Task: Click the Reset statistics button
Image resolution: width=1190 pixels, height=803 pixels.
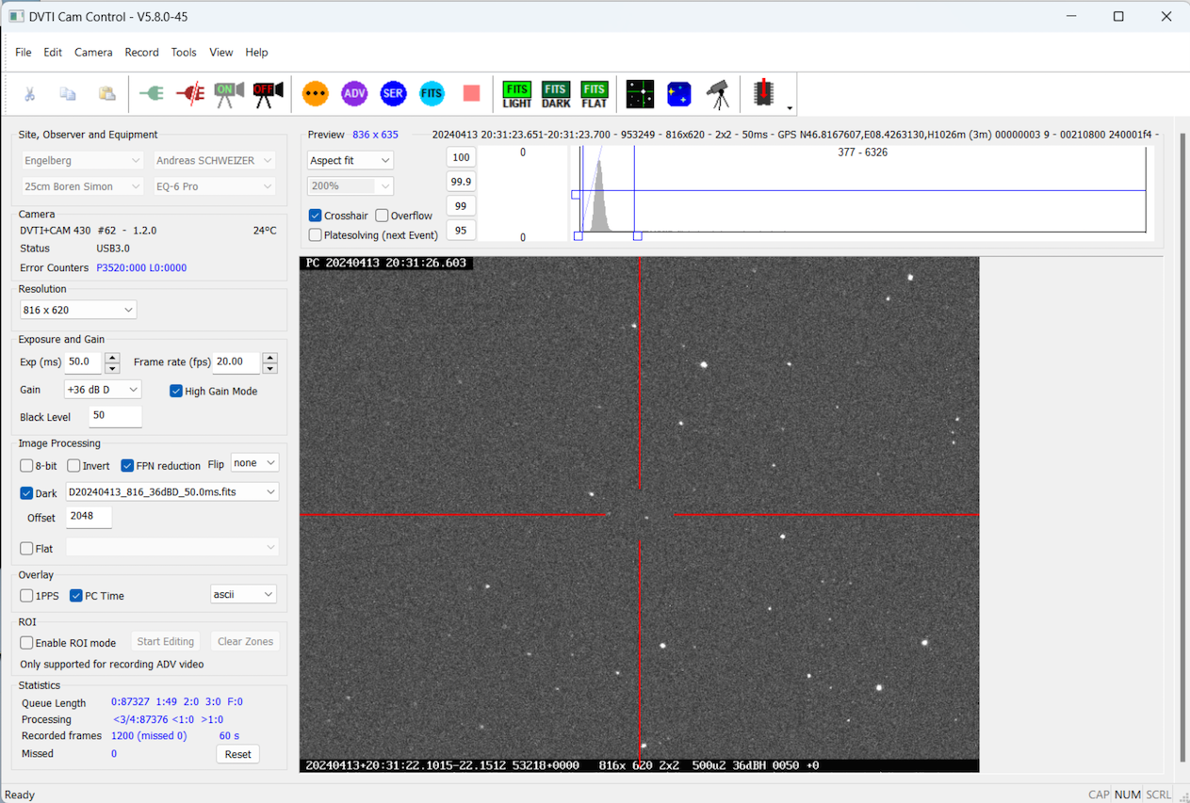Action: [x=237, y=754]
